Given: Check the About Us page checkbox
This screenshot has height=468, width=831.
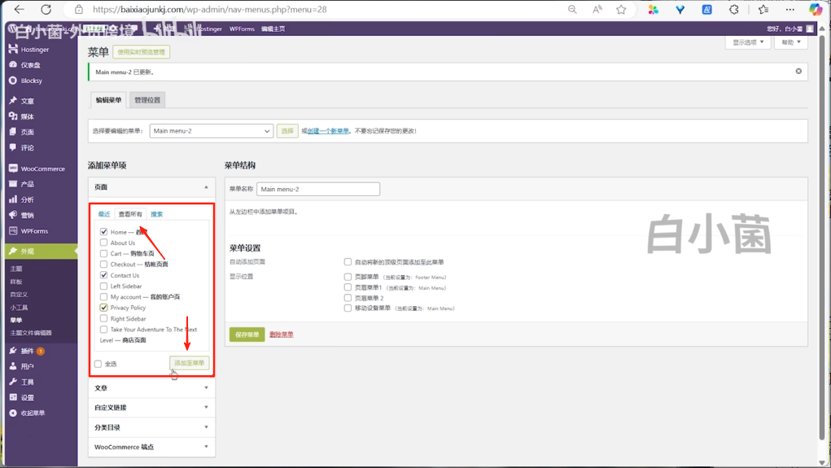Looking at the screenshot, I should click(104, 243).
